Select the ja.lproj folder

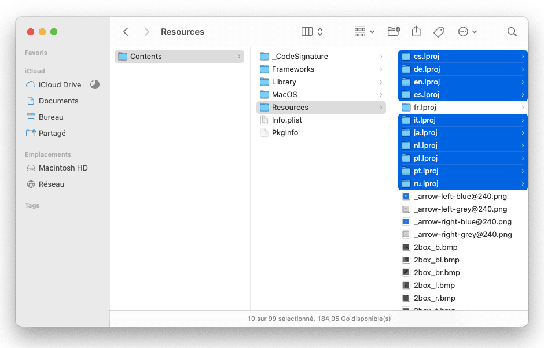pos(463,133)
